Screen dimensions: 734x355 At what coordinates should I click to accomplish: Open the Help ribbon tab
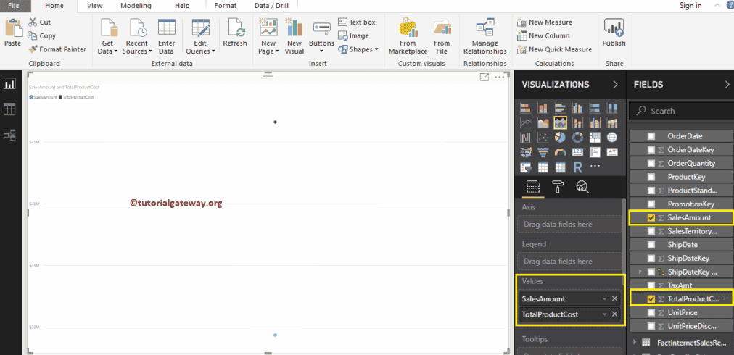[182, 6]
